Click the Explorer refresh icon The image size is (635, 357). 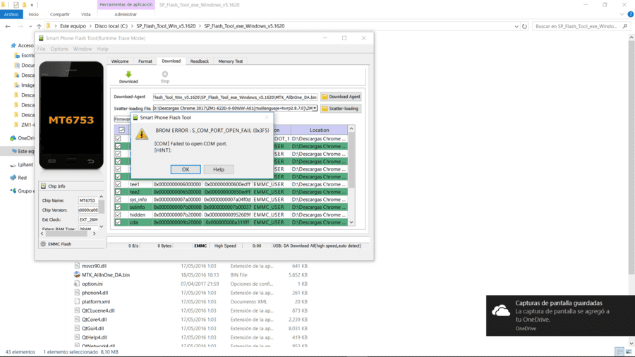coord(524,26)
